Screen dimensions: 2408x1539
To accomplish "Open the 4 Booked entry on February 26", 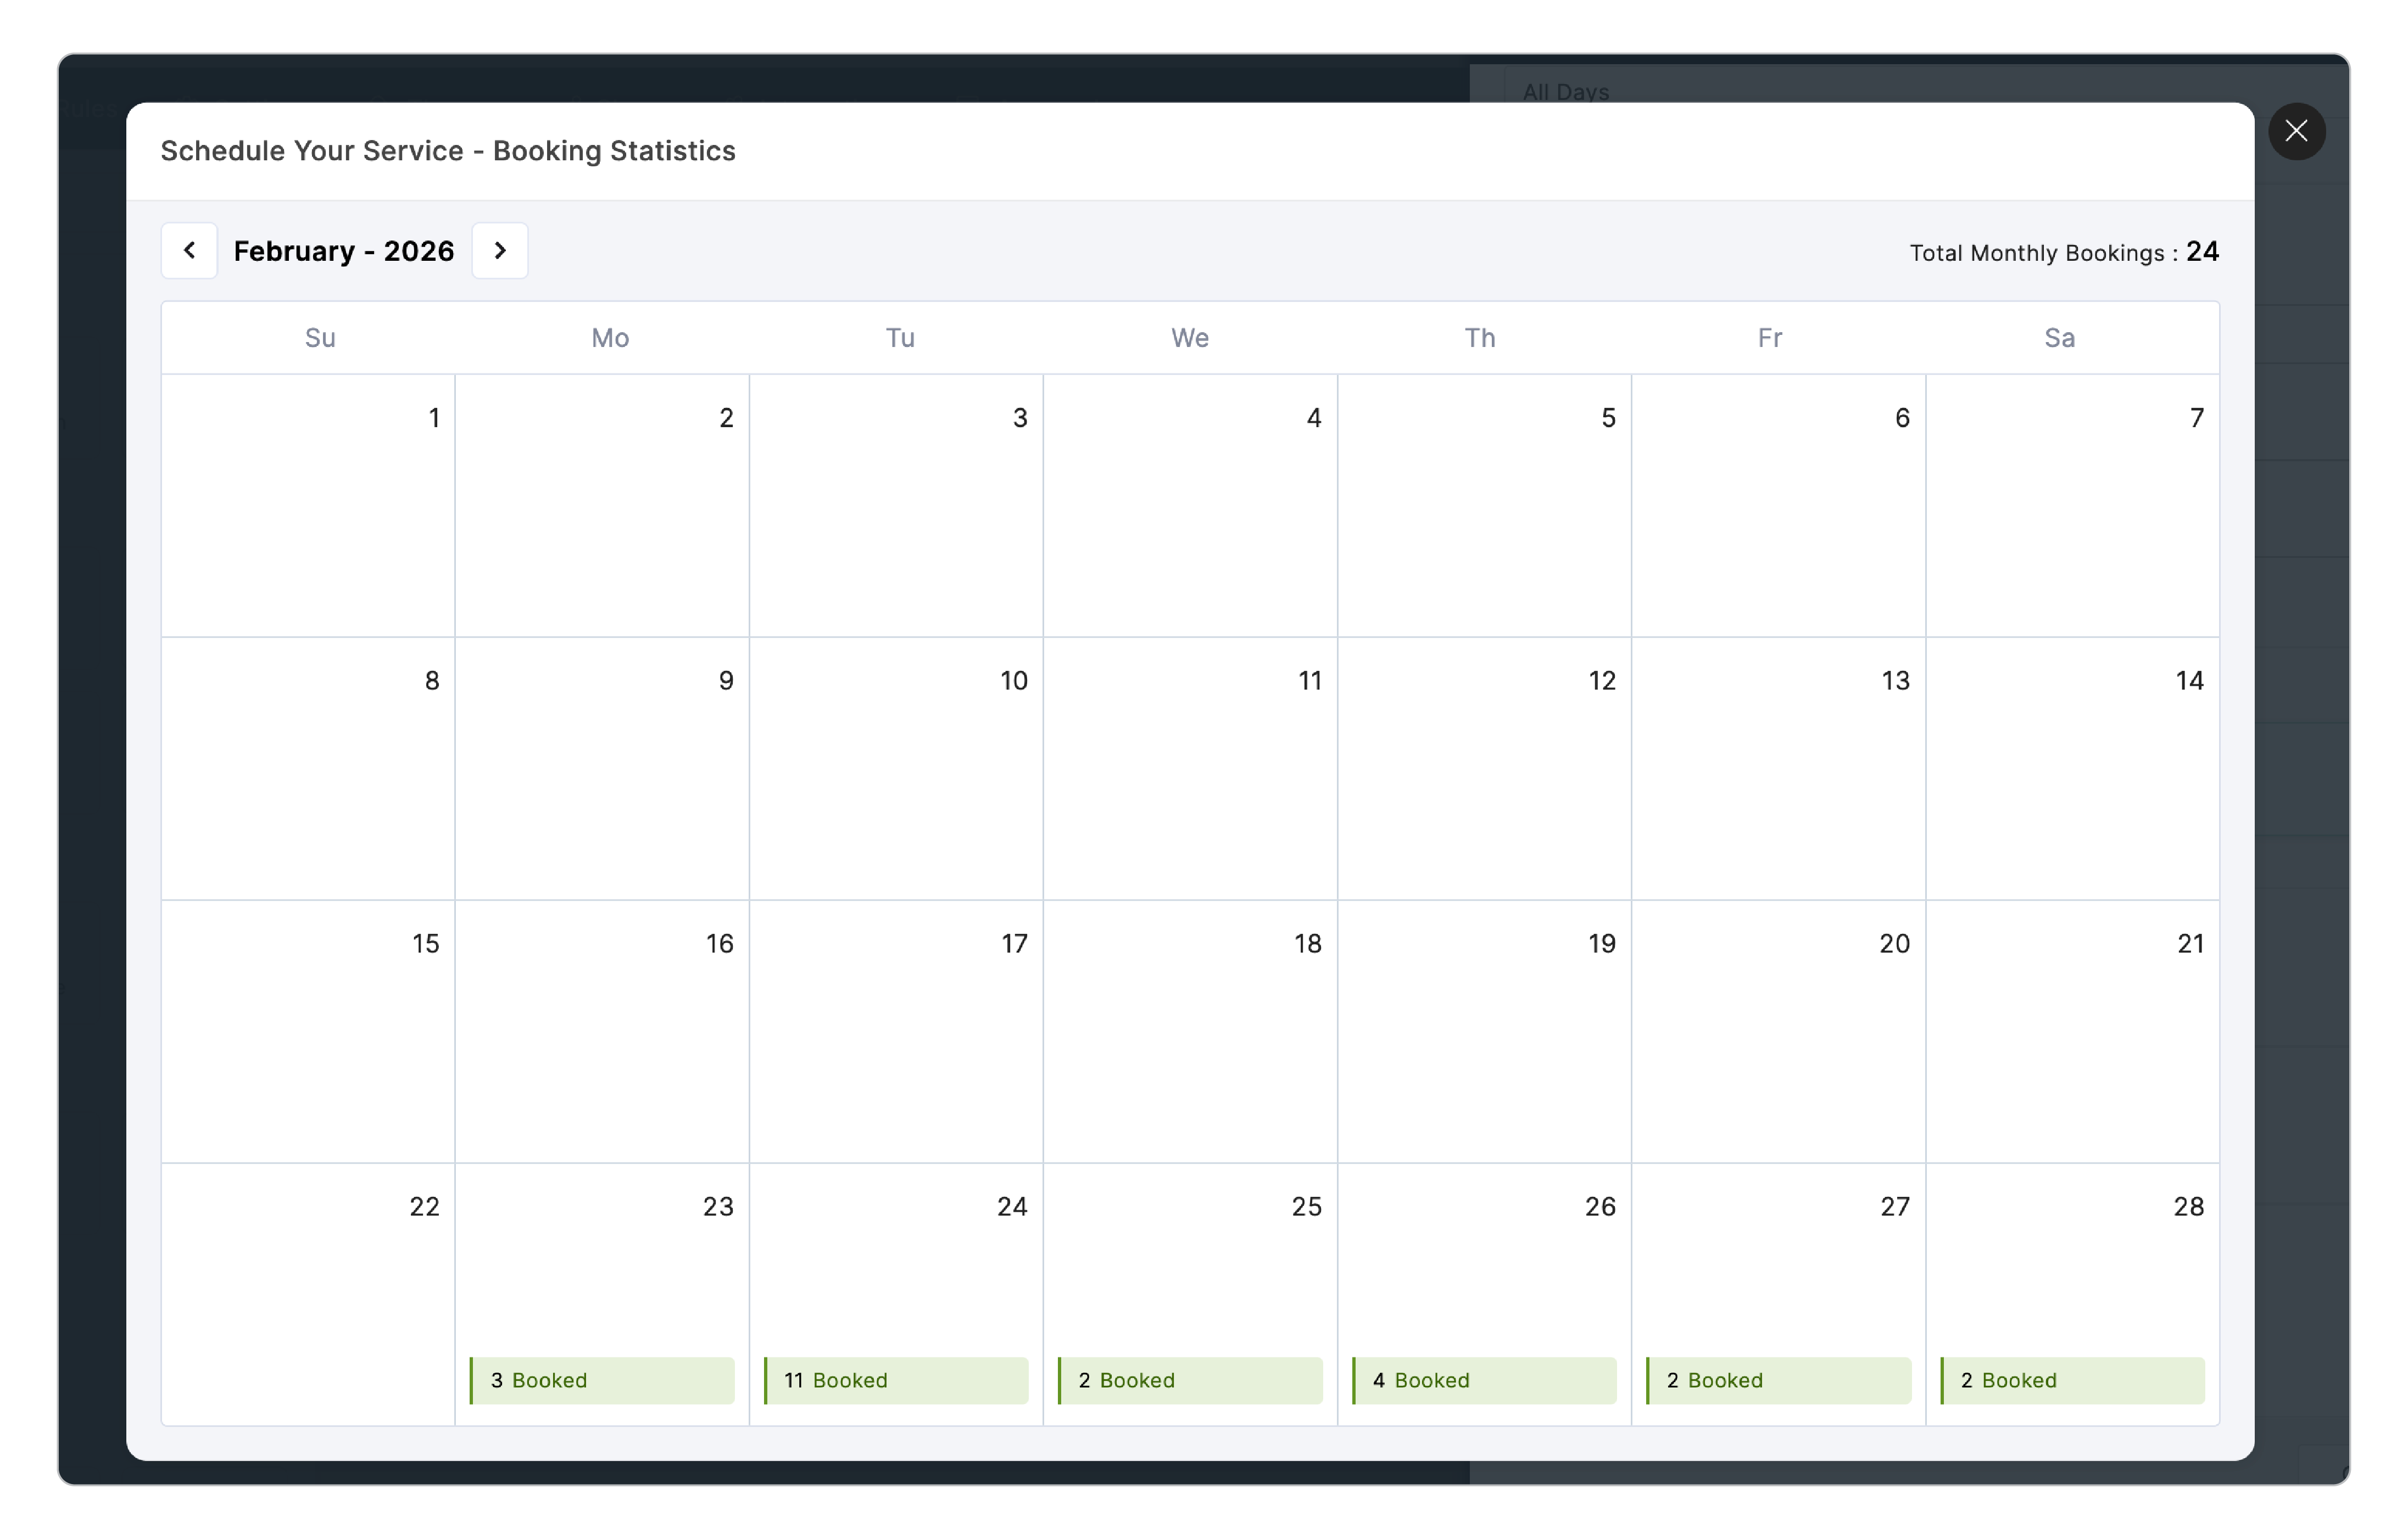I will [x=1484, y=1380].
